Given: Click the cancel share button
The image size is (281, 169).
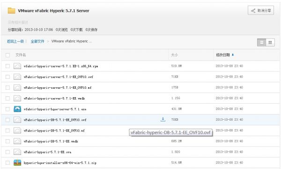Looking at the screenshot, I should click(x=261, y=11).
